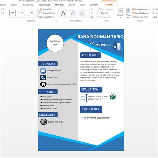This screenshot has height=158, width=158.
Task: Click the email envelope icon in Contact
Action: (43, 71)
